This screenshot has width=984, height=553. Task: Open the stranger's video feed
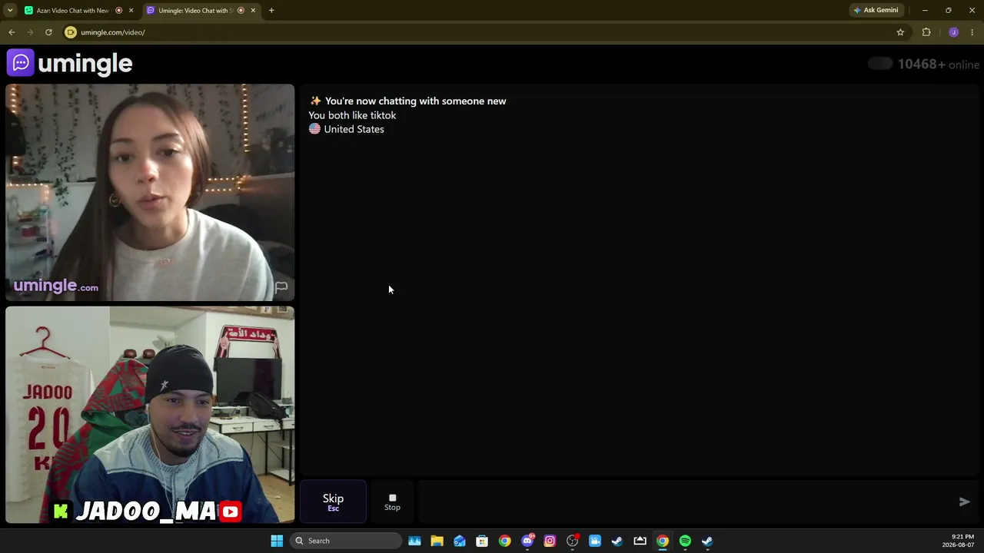(x=150, y=192)
